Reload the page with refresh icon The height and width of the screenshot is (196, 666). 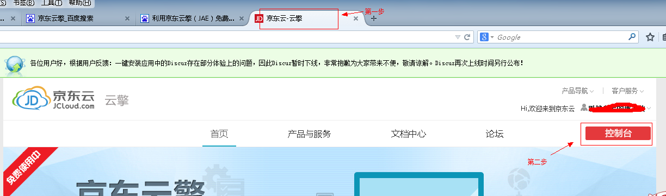[x=467, y=37]
